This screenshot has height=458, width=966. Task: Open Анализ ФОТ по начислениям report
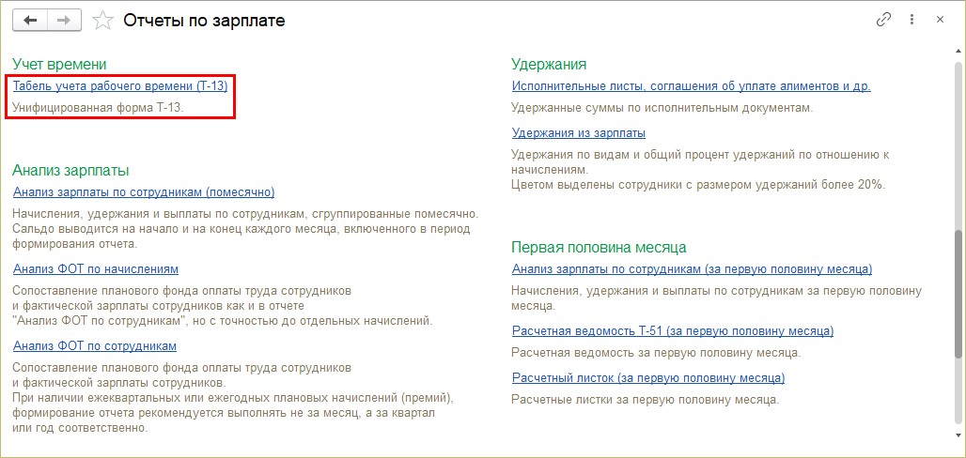click(x=96, y=269)
